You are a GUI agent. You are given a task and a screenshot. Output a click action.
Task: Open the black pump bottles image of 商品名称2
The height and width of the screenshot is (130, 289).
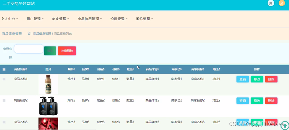coord(48,106)
